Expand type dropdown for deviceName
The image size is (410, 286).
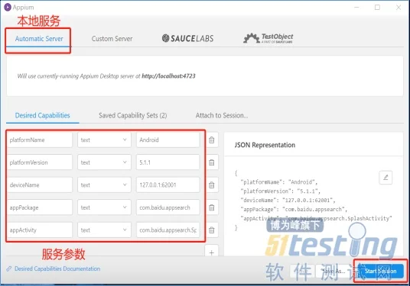pos(104,185)
